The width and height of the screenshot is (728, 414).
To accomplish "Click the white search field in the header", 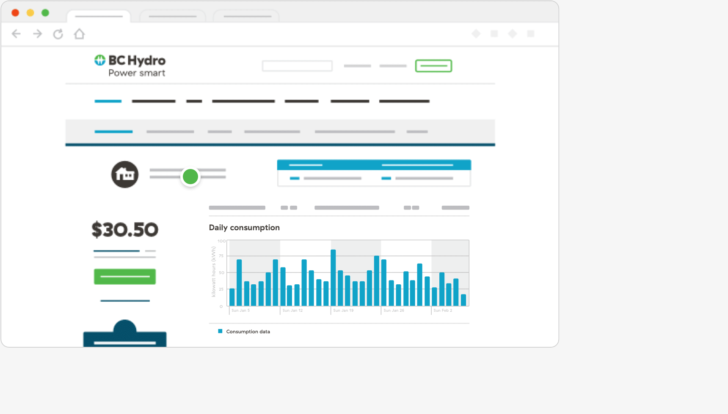I will pyautogui.click(x=297, y=66).
